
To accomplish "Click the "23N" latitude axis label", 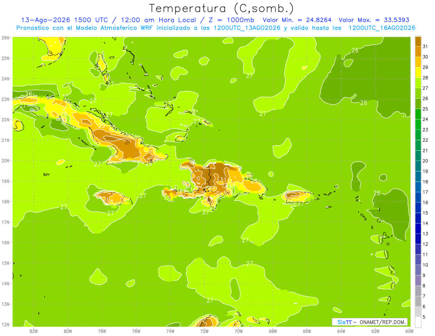I will pyautogui.click(x=5, y=99).
